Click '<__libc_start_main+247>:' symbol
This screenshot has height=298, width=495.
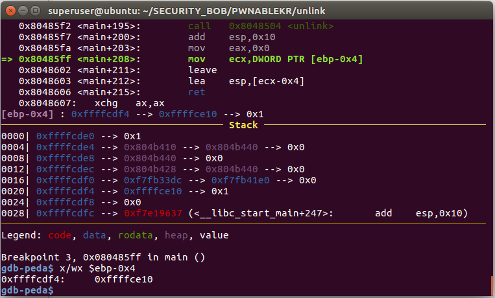pyautogui.click(x=263, y=214)
